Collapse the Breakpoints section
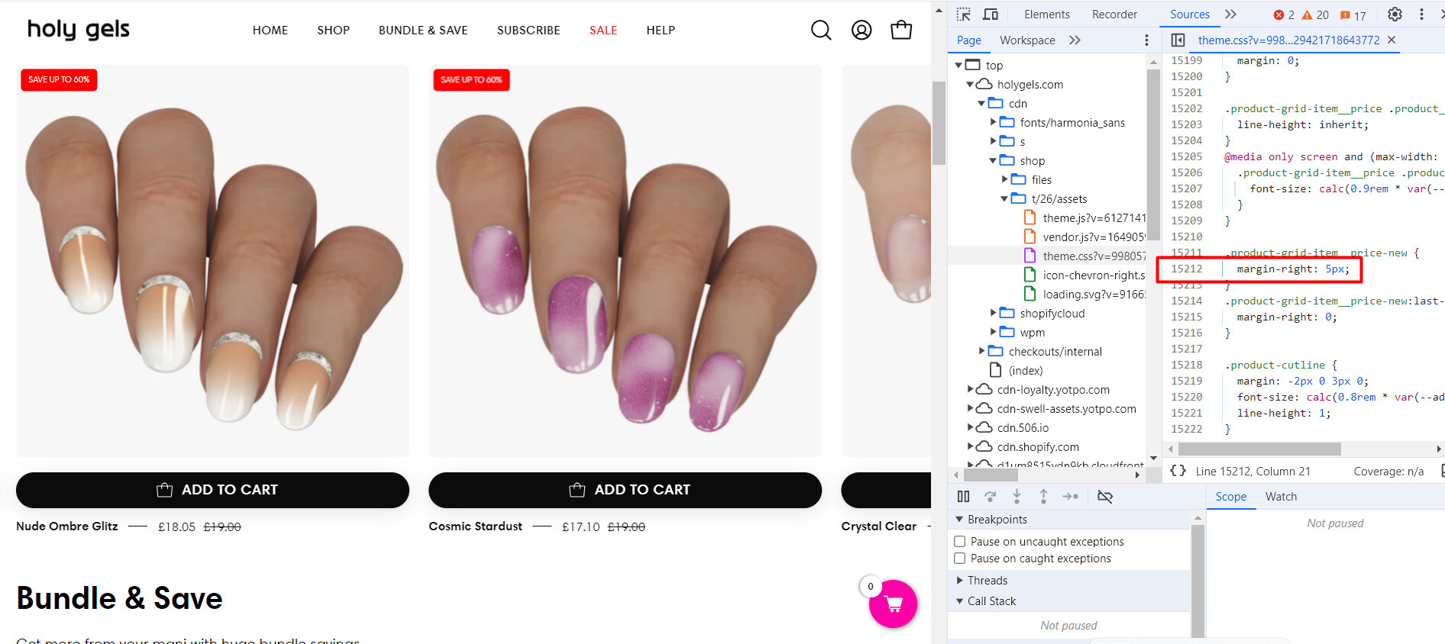The width and height of the screenshot is (1445, 644). (959, 520)
